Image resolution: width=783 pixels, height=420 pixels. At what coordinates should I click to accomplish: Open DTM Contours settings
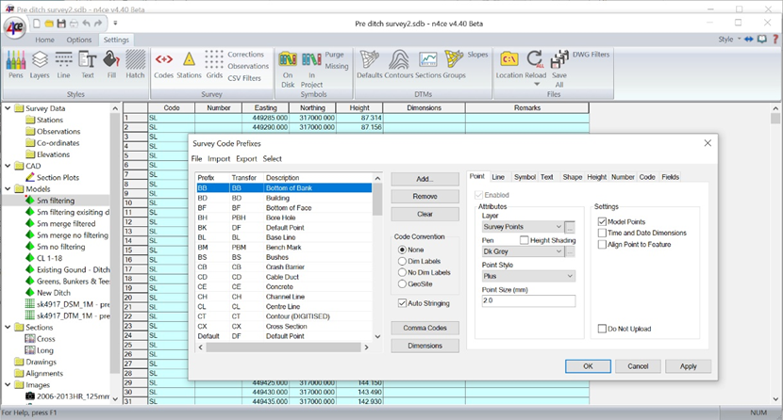point(399,65)
